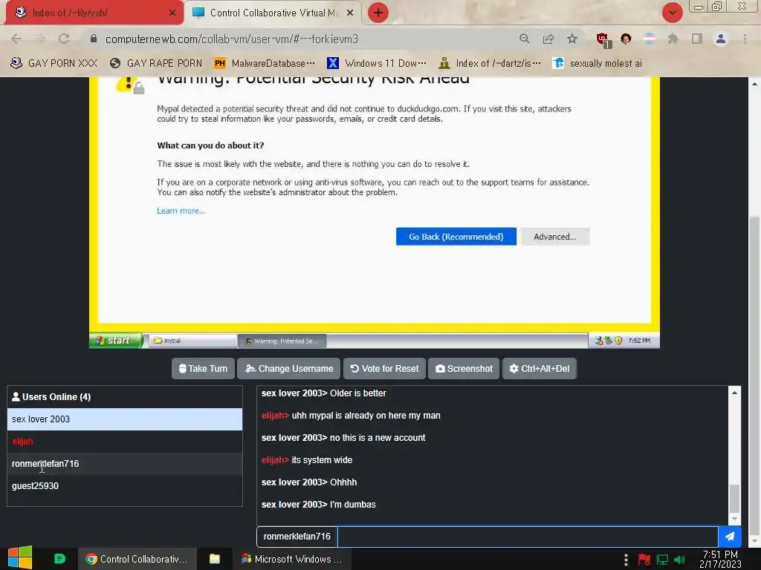Select the Control Collaborative Virtual Ma tab
Viewport: 761px width, 570px height.
(274, 13)
